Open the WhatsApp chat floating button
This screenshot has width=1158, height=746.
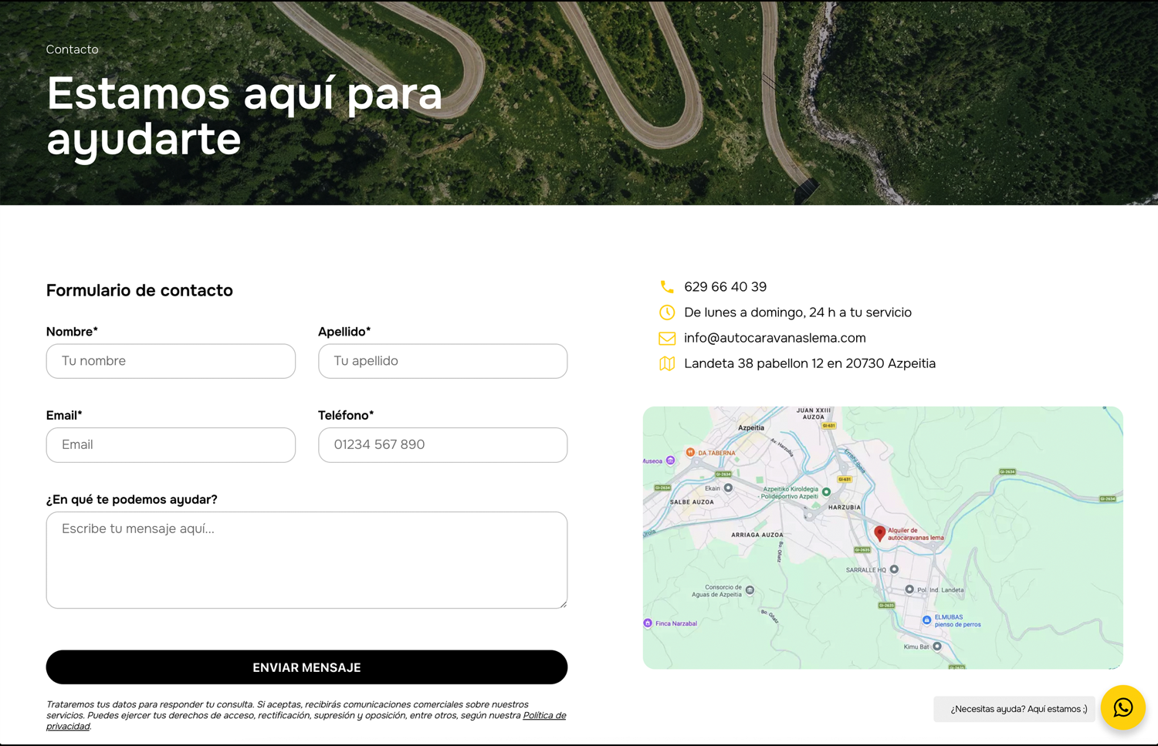1122,707
